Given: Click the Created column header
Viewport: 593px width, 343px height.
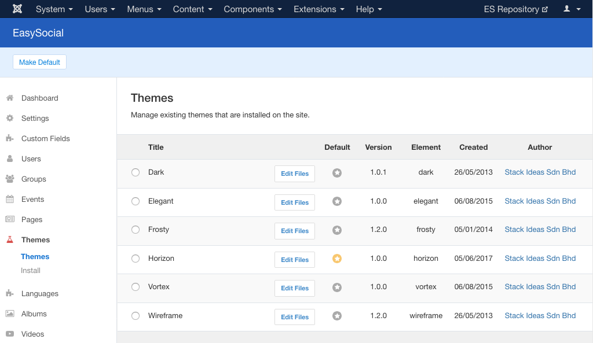Looking at the screenshot, I should pos(474,147).
